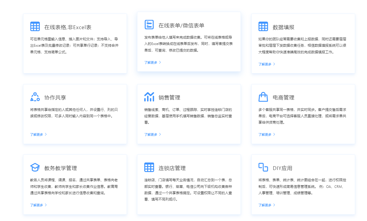Screen dimensions: 367x221
Task: Click the table icon beside 数据填报
Action: 263,26
